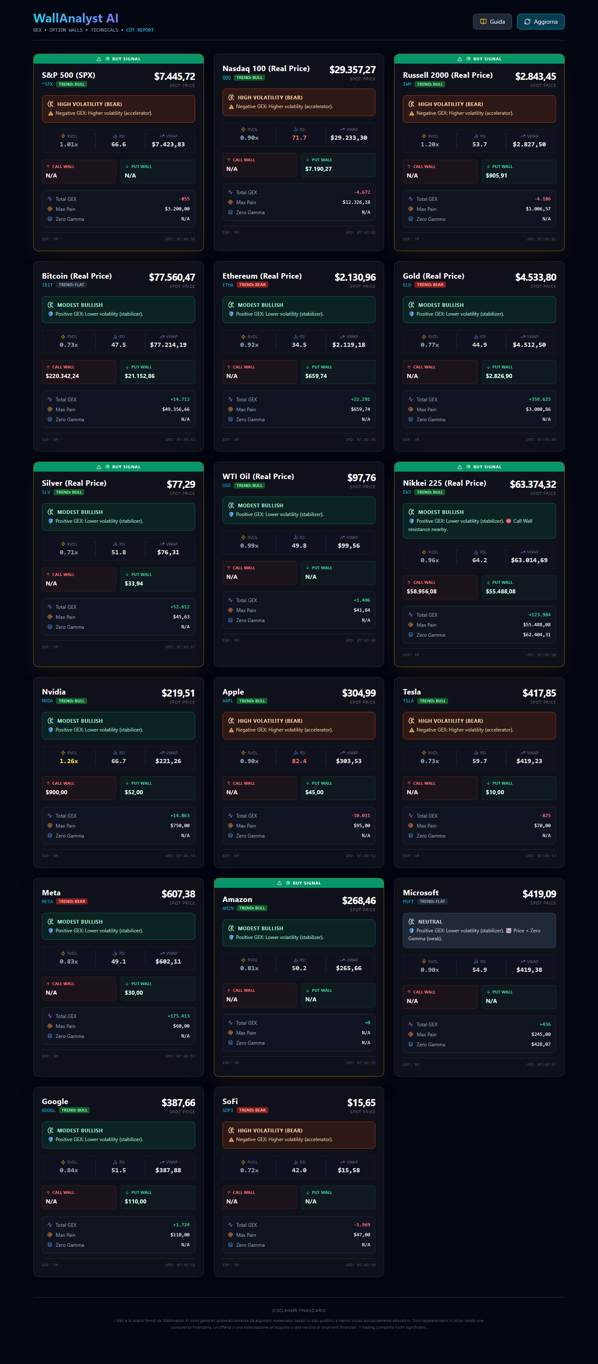Click Bitcoin call wall value $220.342,24
Image resolution: width=598 pixels, height=1364 pixels.
point(62,376)
